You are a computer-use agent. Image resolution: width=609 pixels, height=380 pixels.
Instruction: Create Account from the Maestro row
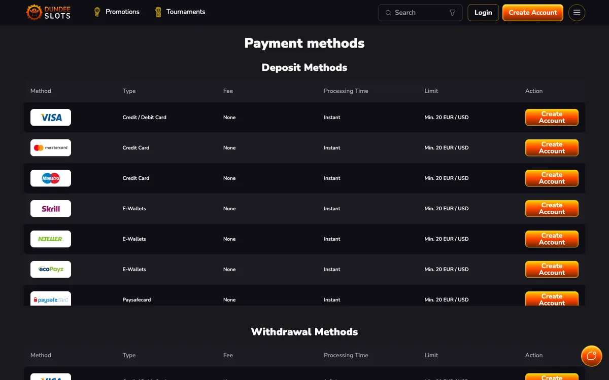pyautogui.click(x=552, y=178)
